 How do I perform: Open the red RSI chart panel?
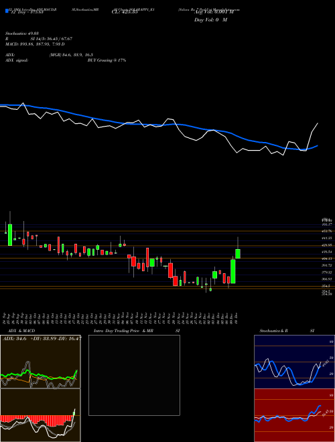[x=294, y=415]
